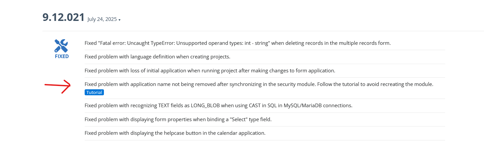The image size is (484, 163).
Task: Click the wrench and screwdriver FIXED icon
Action: [x=61, y=46]
